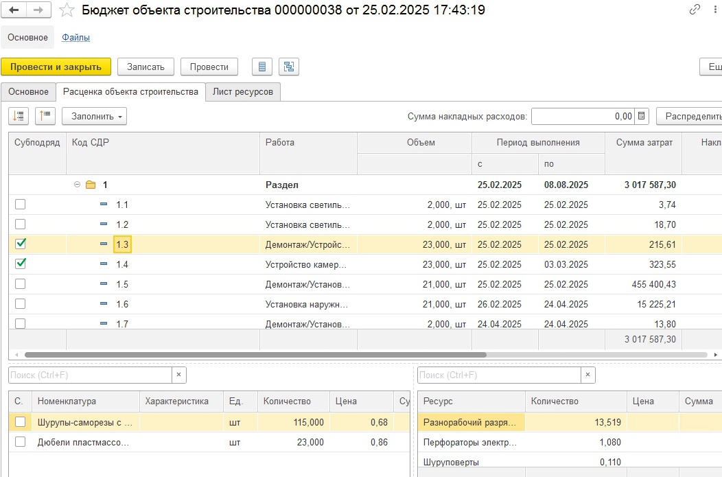Open the Заполнить dropdown menu
Screen dimensions: 722x477
[95, 116]
